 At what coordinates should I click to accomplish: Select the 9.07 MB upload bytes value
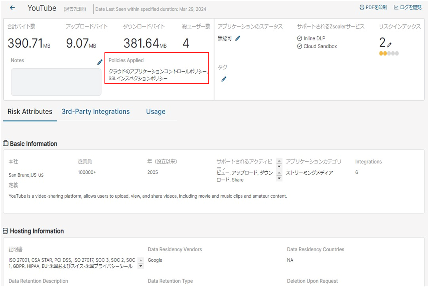(81, 43)
